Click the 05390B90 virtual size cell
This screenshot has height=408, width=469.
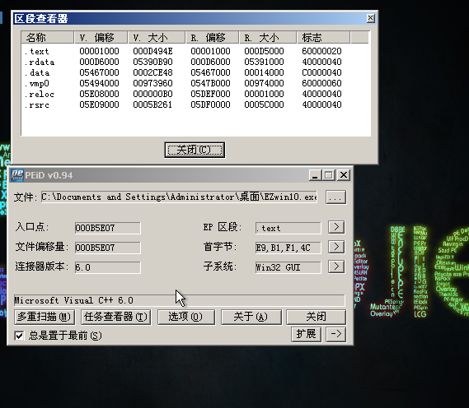[152, 62]
